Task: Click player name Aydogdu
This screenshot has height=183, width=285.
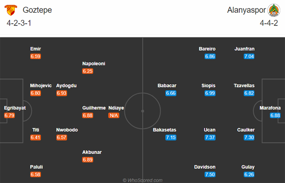Action: click(x=66, y=86)
